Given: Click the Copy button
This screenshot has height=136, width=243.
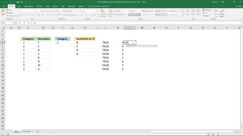Looking at the screenshot, I should [x=9, y=13].
